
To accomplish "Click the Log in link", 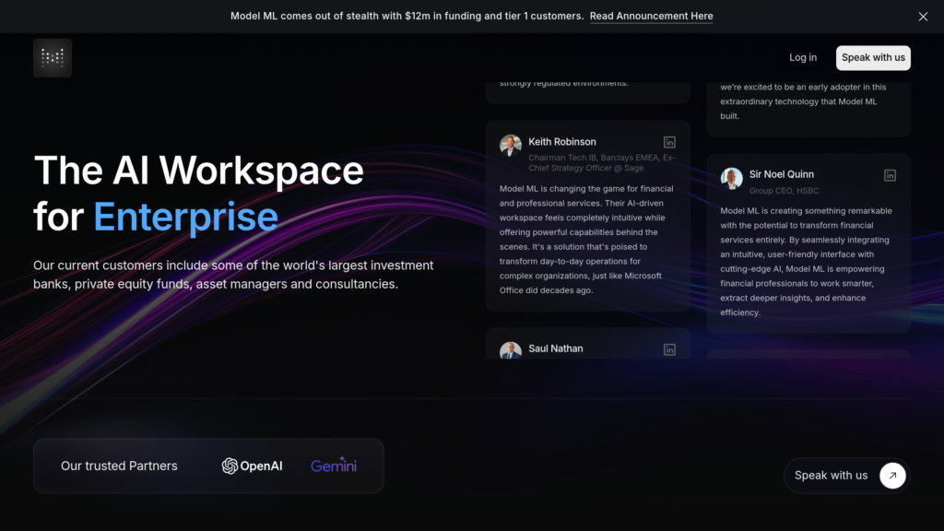I will (x=802, y=57).
